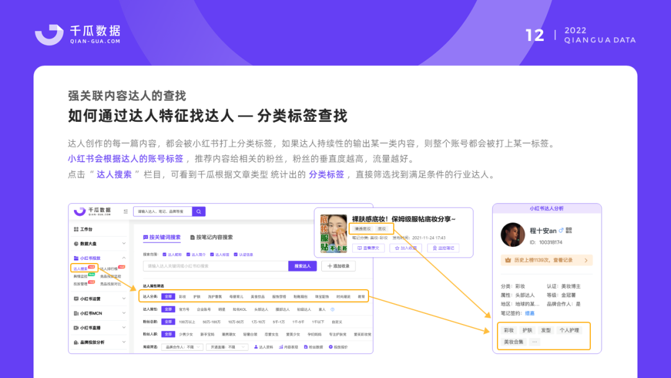Select 少男少女 in 粉丝人群 filter

coord(186,334)
